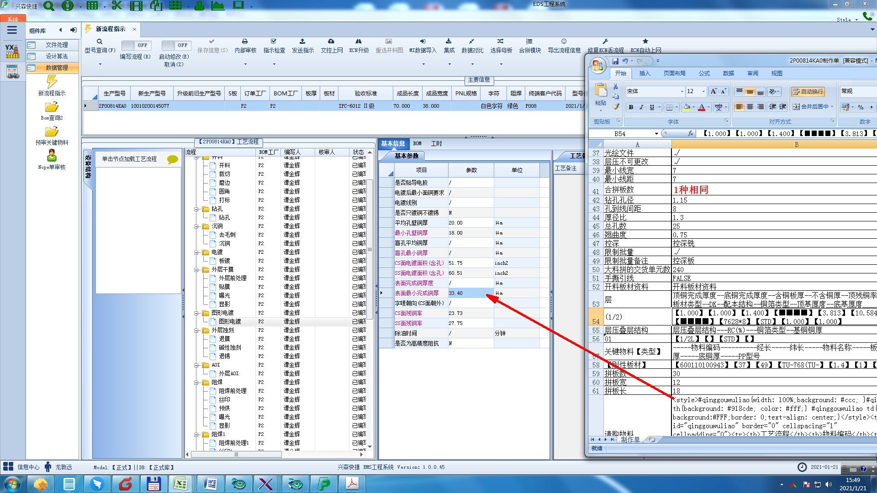This screenshot has width=877, height=493.
Task: Select the 图形电镀 process tree row
Action: point(229,321)
